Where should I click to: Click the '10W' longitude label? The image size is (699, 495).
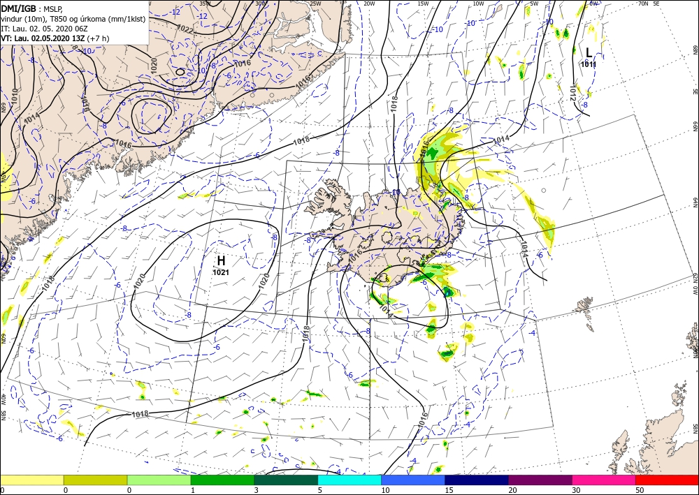[x=478, y=3]
